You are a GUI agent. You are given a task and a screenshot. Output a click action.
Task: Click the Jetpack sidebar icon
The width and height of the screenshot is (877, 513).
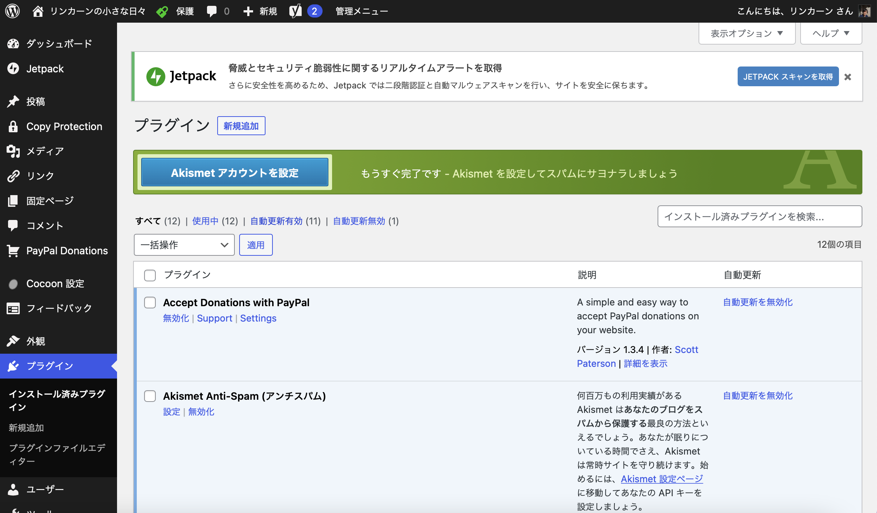(x=13, y=69)
